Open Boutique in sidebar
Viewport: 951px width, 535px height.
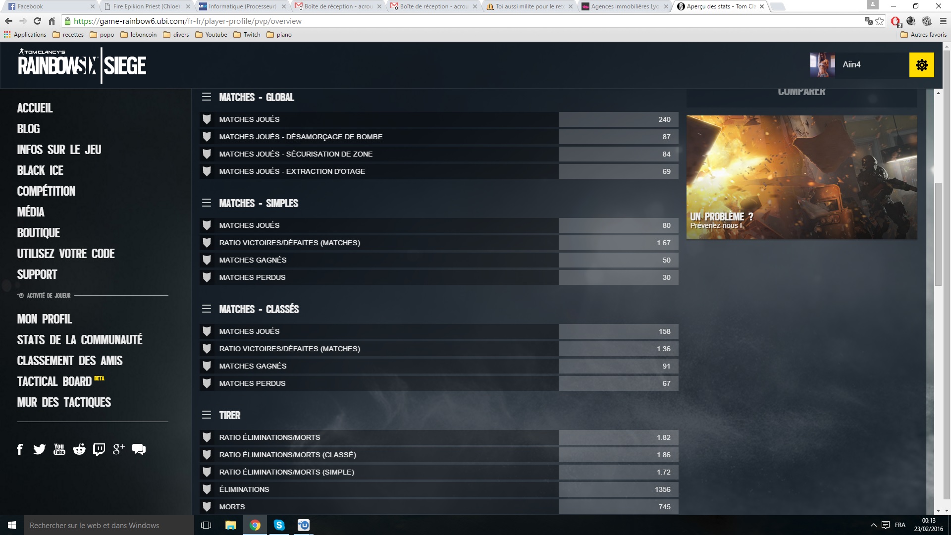pyautogui.click(x=39, y=233)
